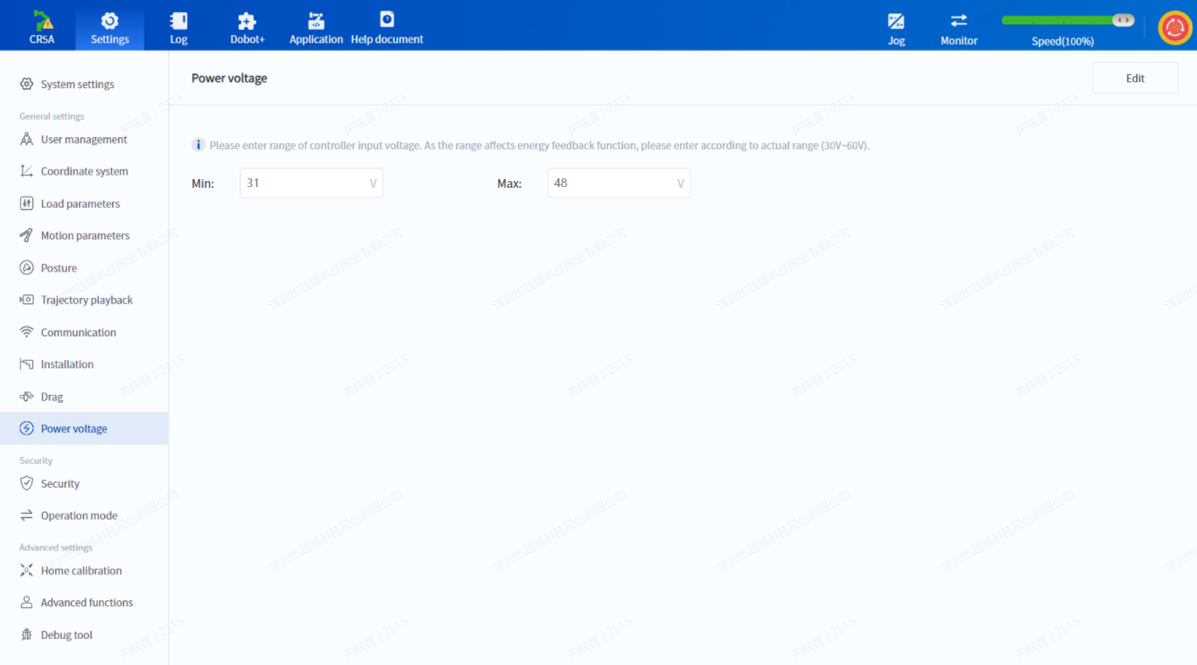The height and width of the screenshot is (665, 1197).
Task: Click the red emergency stop button
Action: pyautogui.click(x=1174, y=28)
